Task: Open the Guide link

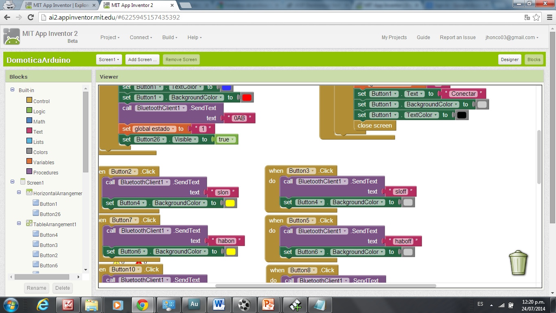Action: (423, 37)
